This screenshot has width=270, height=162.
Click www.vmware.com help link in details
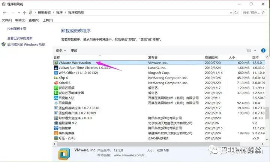coord(130,155)
